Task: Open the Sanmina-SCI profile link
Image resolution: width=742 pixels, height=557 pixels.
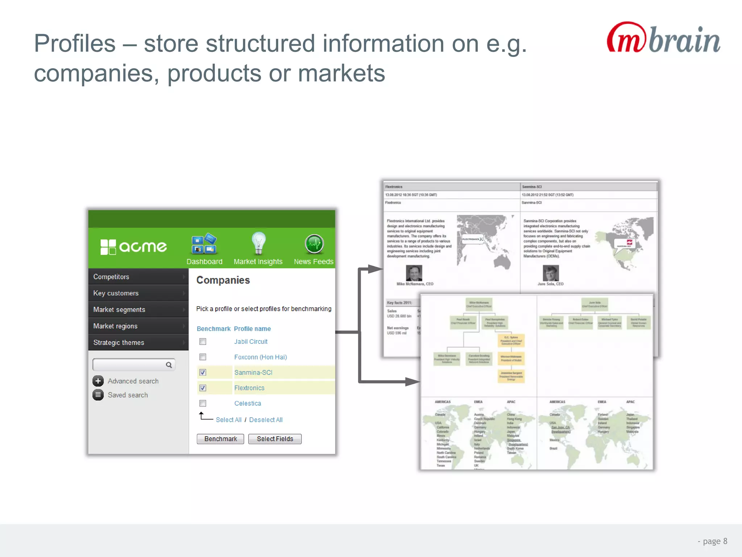Action: coord(253,372)
